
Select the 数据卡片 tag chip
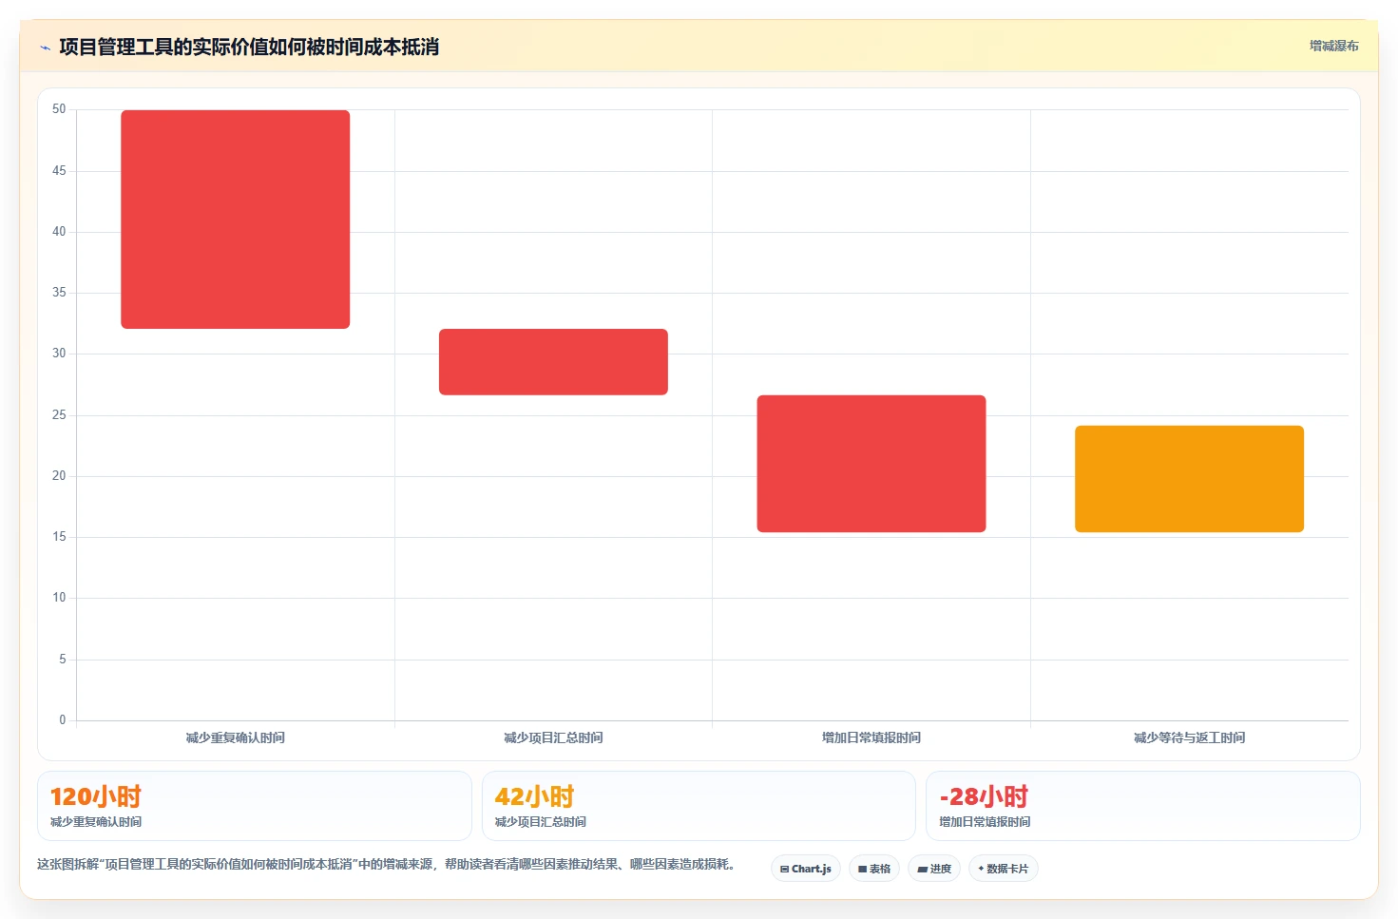point(1004,869)
